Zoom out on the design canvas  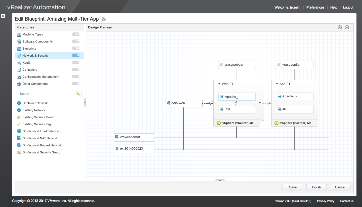347,27
